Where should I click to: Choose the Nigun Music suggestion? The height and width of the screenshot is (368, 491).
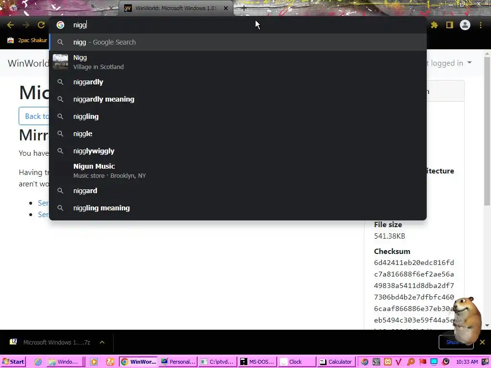point(238,171)
